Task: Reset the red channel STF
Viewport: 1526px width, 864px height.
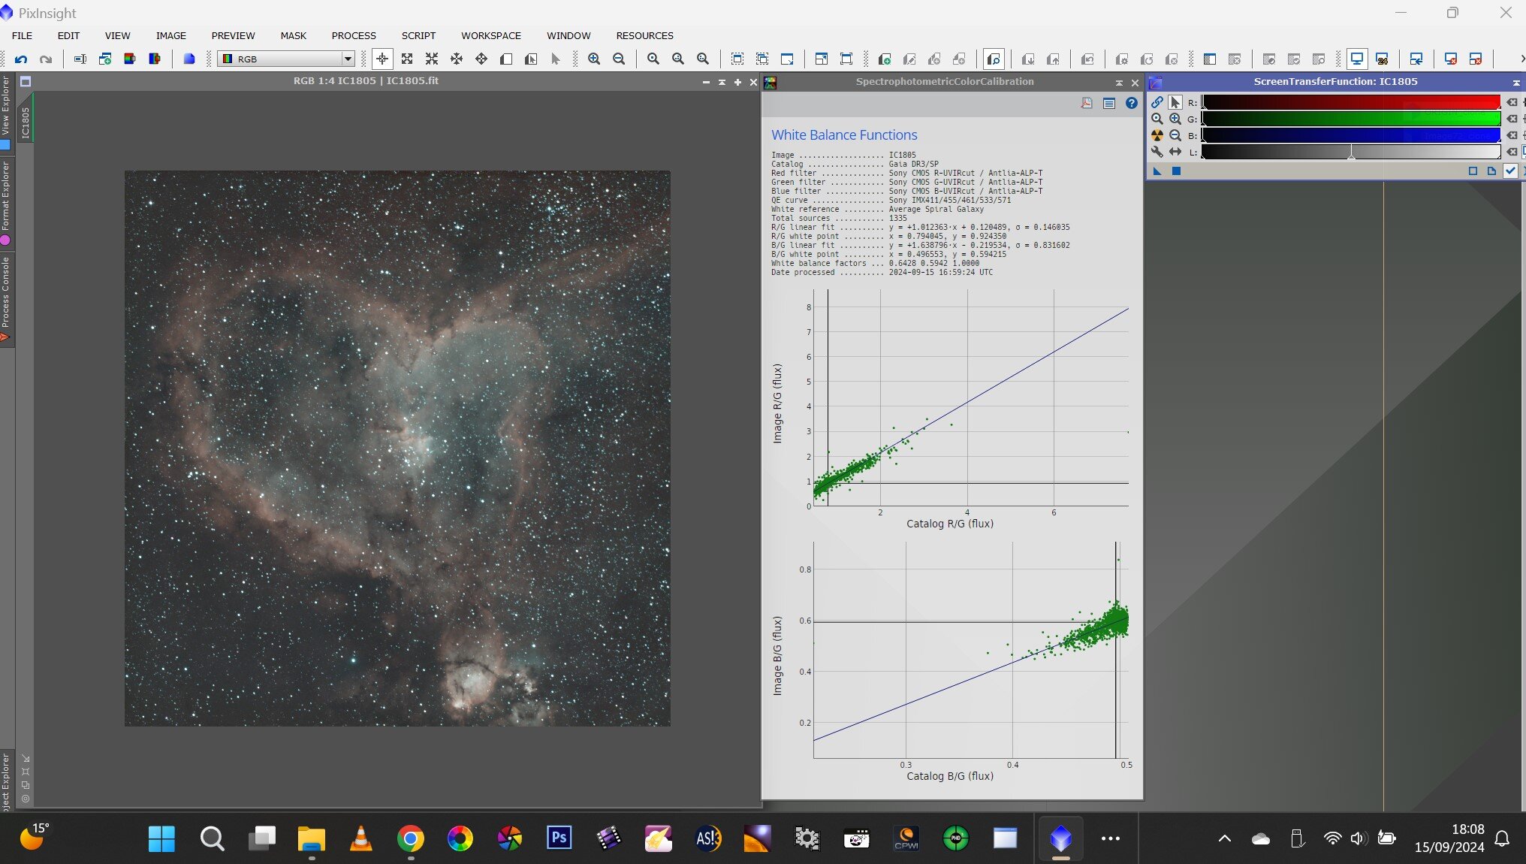Action: point(1512,102)
